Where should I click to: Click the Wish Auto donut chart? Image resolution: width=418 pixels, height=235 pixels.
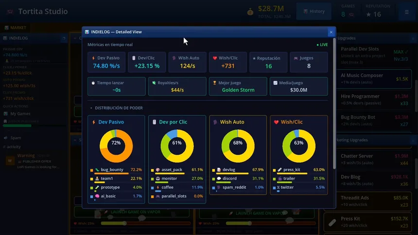pyautogui.click(x=238, y=146)
